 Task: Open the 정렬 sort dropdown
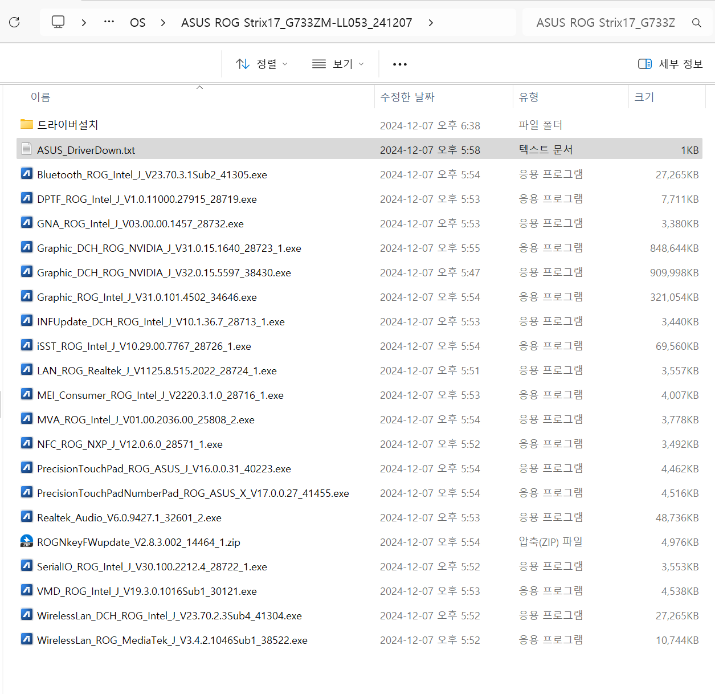pos(262,64)
